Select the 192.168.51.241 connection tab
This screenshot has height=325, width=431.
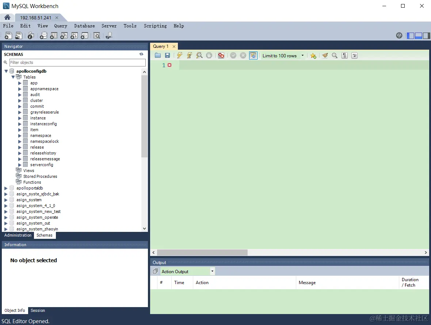(36, 18)
